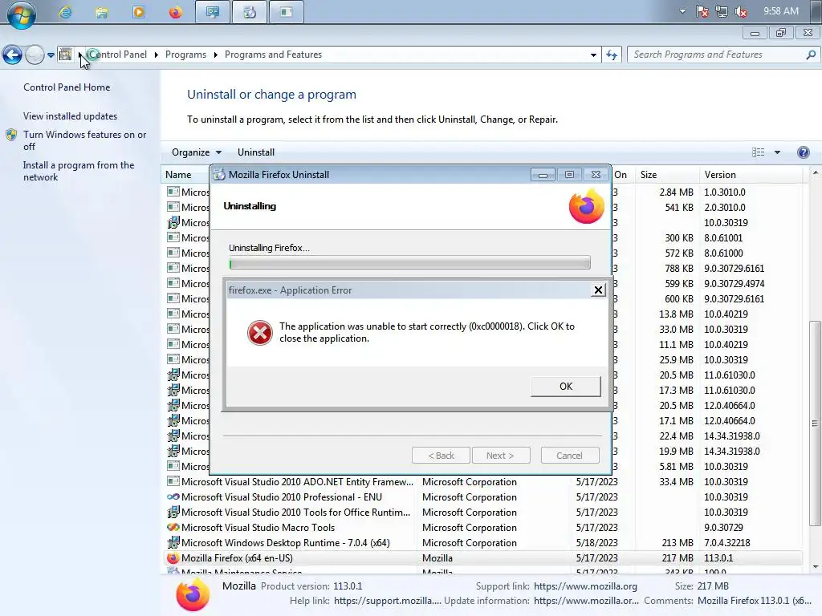Viewport: 822px width, 616px height.
Task: Click the large Firefox icon in details pane
Action: pos(193,595)
